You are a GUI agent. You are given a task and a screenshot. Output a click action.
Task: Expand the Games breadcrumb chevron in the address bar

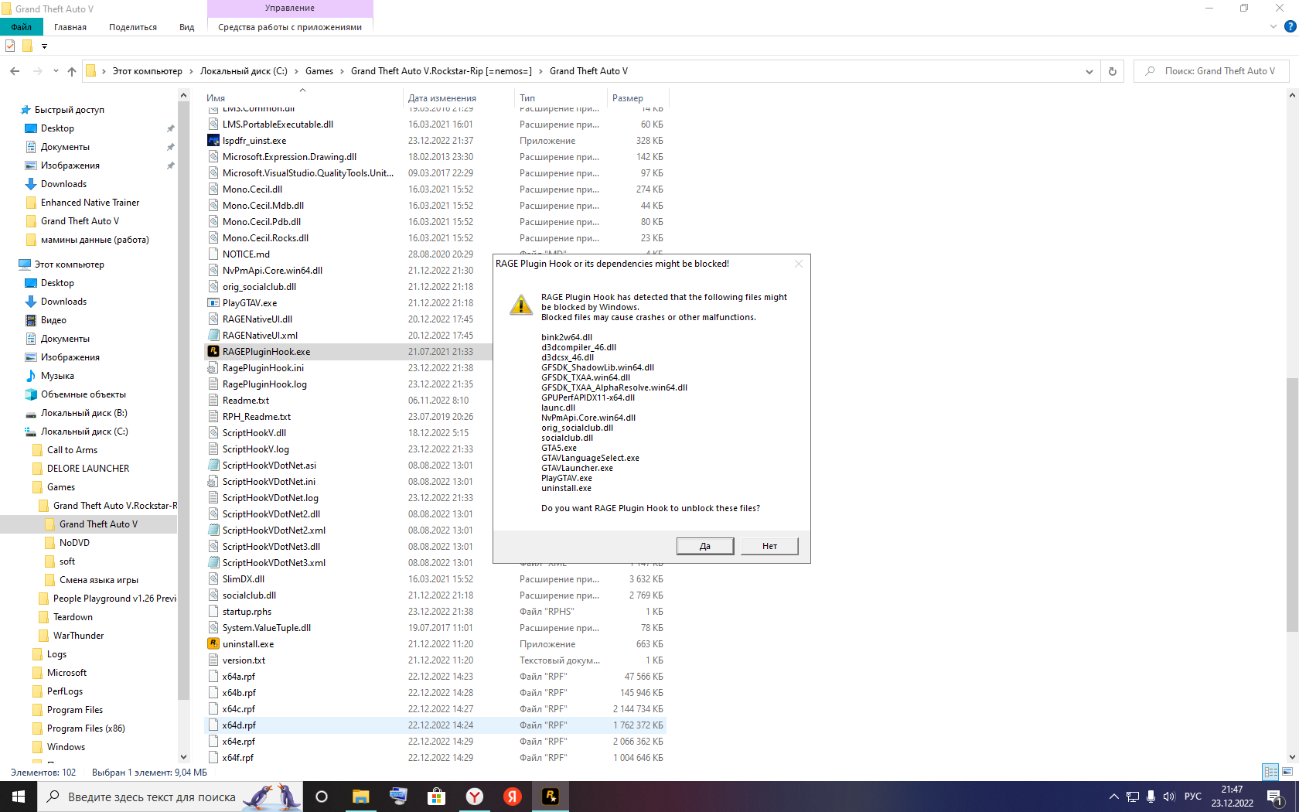pos(342,71)
